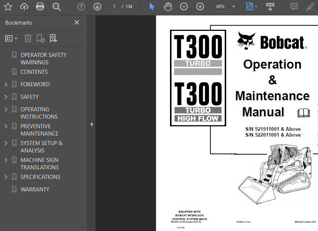Add the document to starred favorites
Viewport: 318px width, 231px height.
pos(8,7)
